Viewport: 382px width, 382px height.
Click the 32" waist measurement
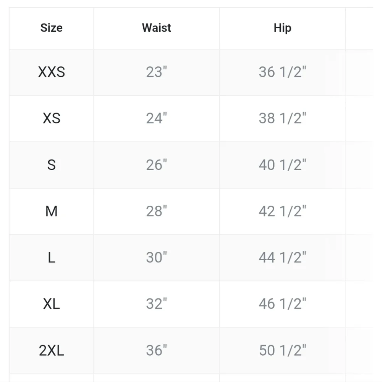157,304
